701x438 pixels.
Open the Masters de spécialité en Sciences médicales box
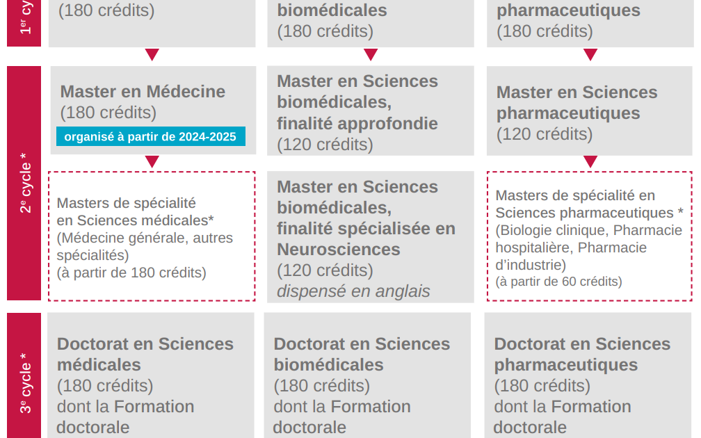pos(152,236)
